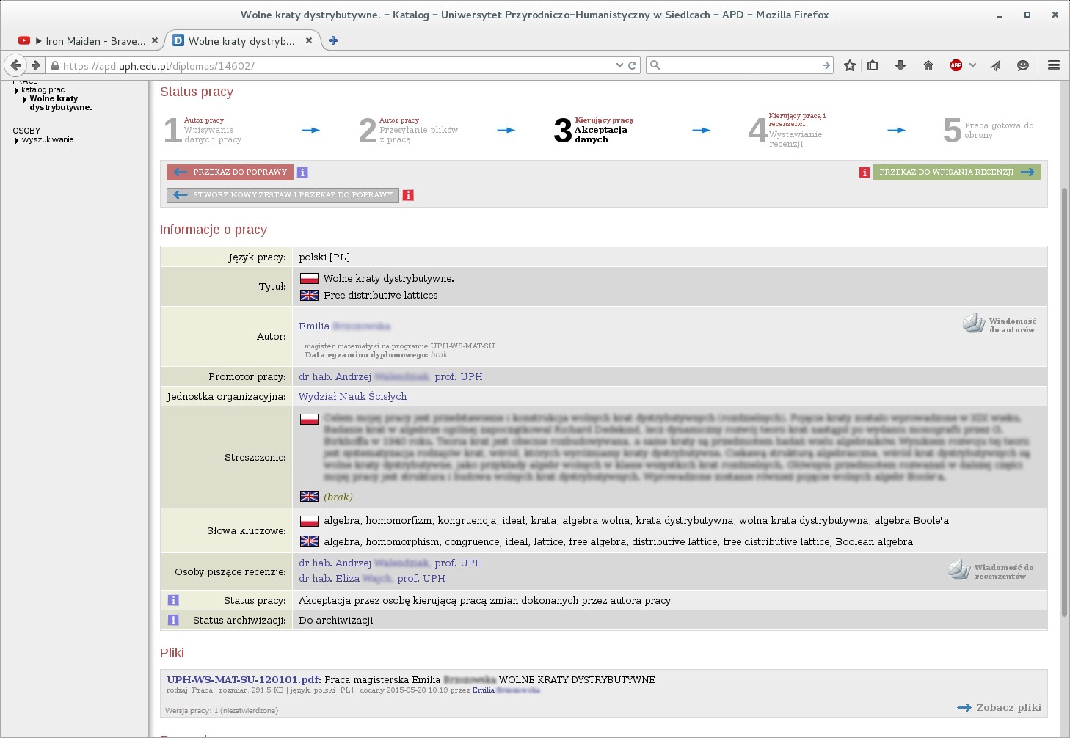Image resolution: width=1070 pixels, height=738 pixels.
Task: Open the URL history dropdown arrow
Action: click(619, 65)
